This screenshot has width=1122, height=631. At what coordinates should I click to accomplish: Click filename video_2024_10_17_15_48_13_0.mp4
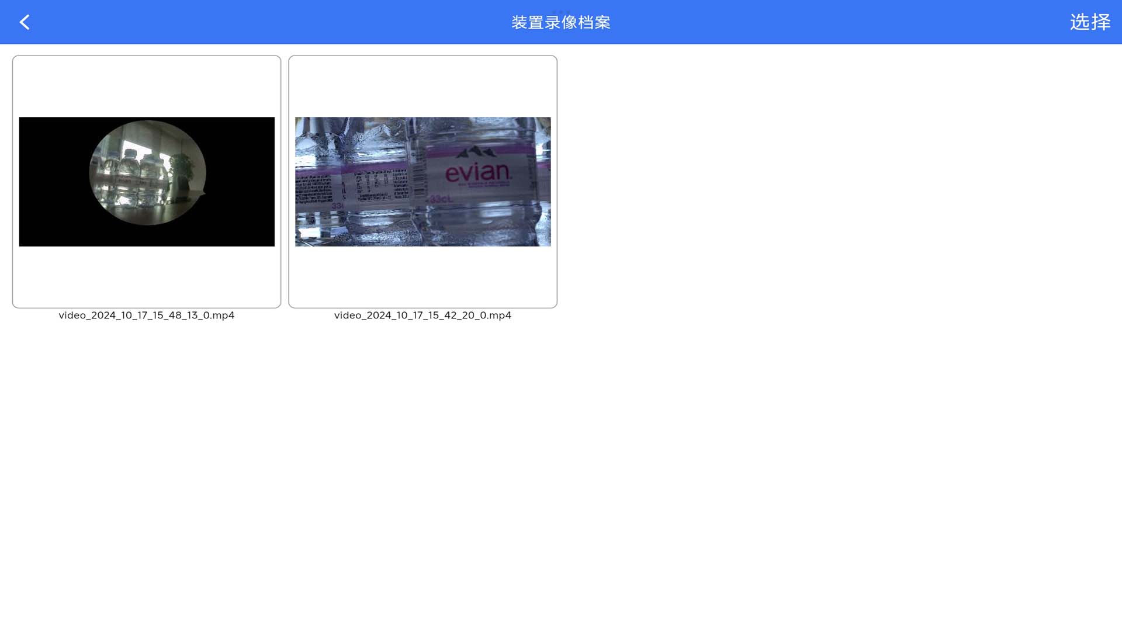pos(146,315)
